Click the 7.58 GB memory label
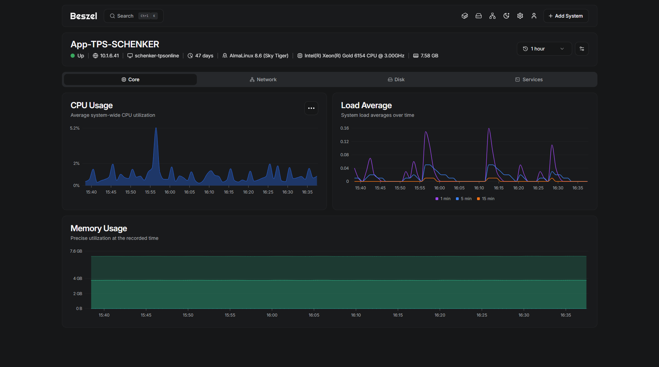This screenshot has width=659, height=367. (429, 56)
